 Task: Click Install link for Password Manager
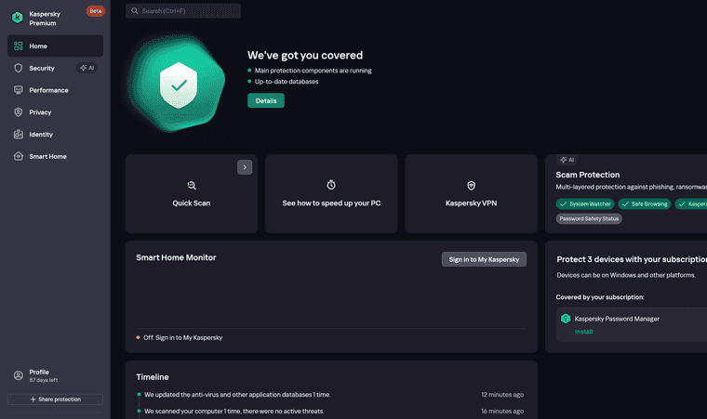pos(583,332)
